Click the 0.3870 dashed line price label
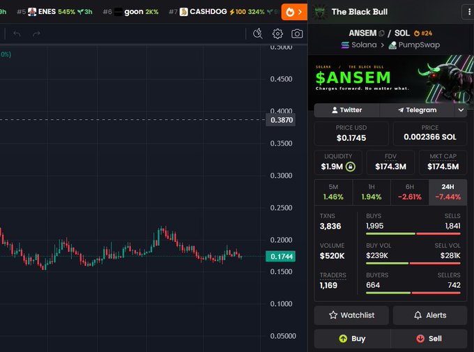Screen dimensions: 474x352 pyautogui.click(x=281, y=120)
